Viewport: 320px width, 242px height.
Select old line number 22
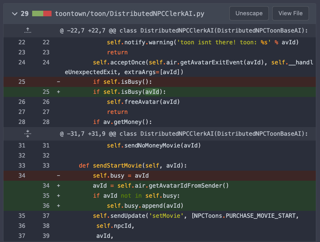coord(22,42)
